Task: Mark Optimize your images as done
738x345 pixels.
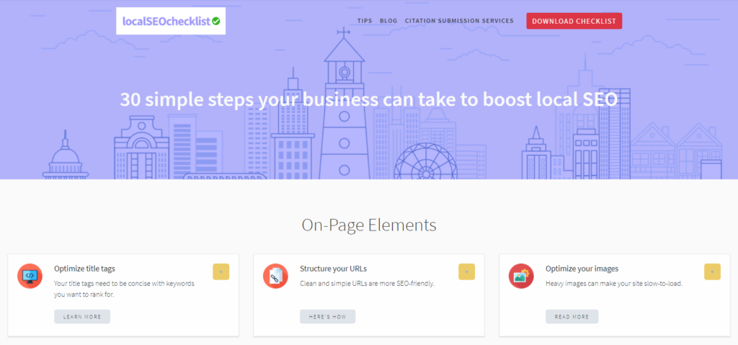Action: coord(712,272)
